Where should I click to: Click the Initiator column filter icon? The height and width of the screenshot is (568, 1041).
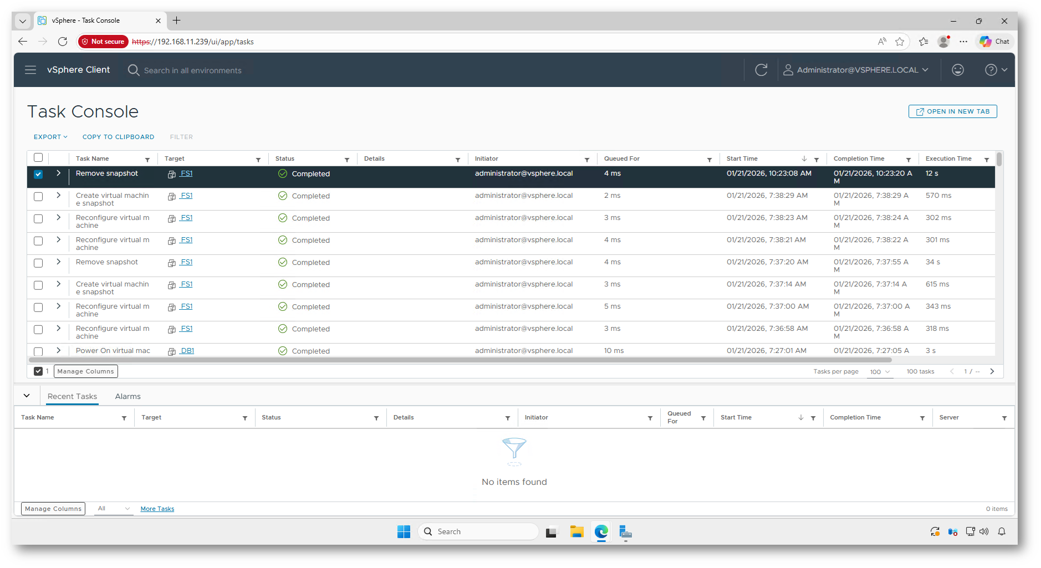[587, 160]
